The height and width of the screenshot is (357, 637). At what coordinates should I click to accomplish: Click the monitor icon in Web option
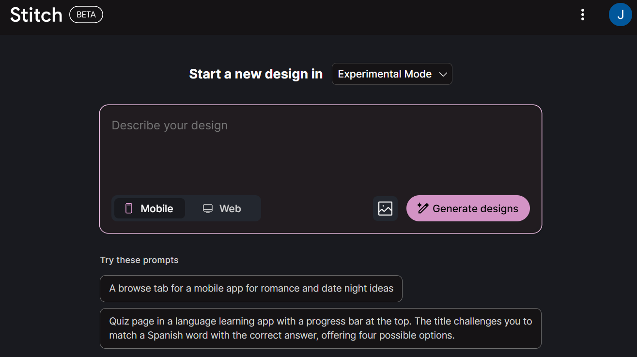[x=208, y=208]
